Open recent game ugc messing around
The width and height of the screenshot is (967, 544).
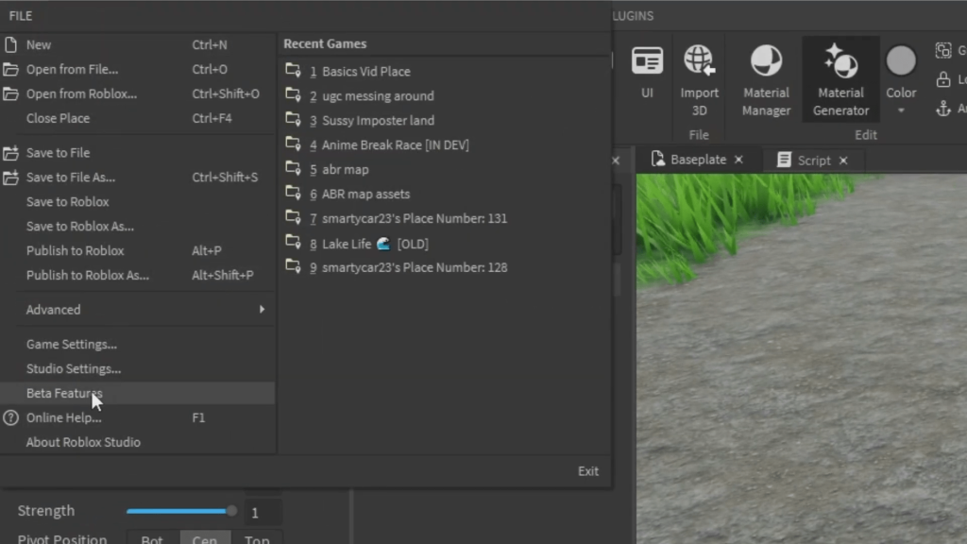[378, 96]
